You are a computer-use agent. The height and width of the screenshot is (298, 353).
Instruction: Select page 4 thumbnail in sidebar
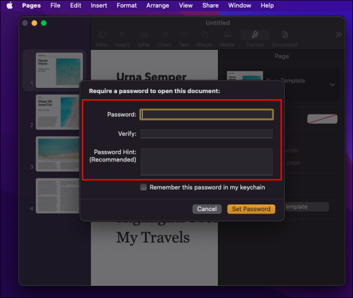point(58,196)
